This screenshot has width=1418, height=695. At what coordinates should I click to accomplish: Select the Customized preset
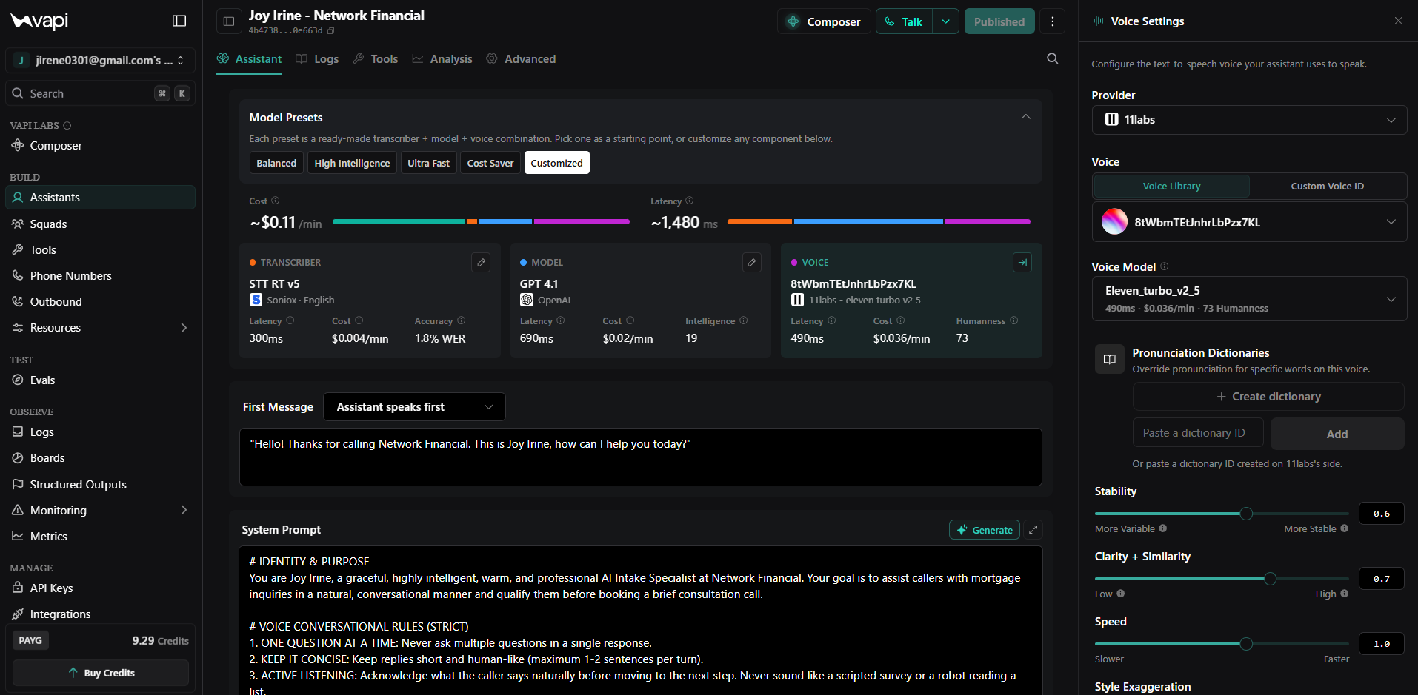[x=556, y=163]
